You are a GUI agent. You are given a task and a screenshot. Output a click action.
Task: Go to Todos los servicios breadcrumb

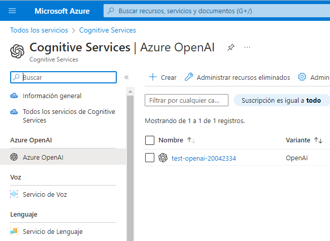click(39, 30)
